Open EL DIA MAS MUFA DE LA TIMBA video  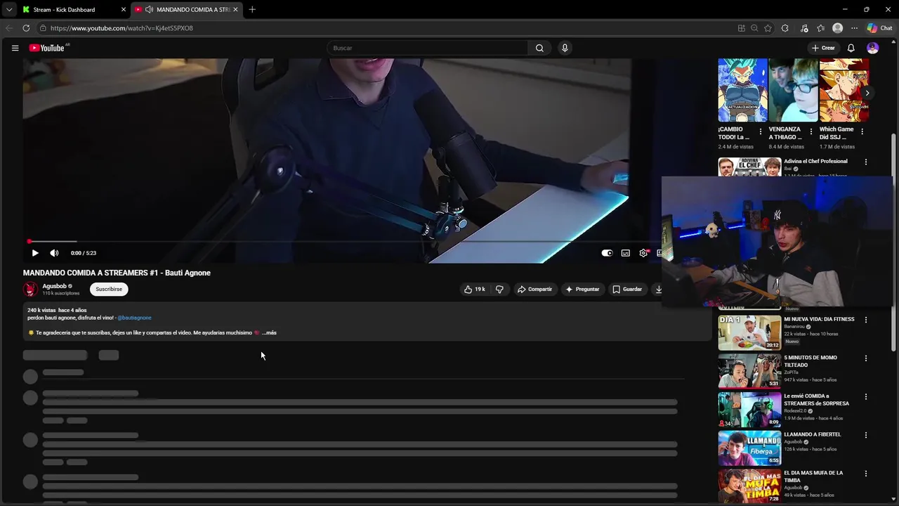tap(749, 486)
